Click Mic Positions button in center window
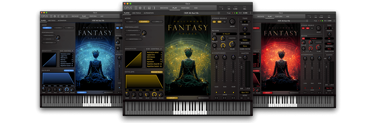This screenshot has width=376, height=123. pos(203,98)
